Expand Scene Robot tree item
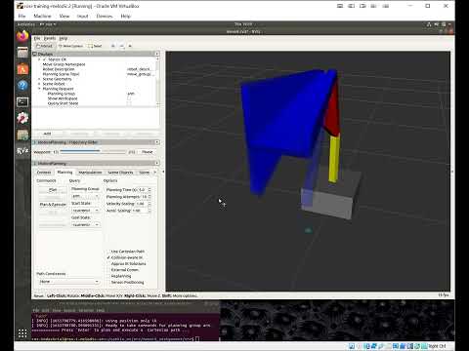The width and height of the screenshot is (469, 351). (x=39, y=84)
